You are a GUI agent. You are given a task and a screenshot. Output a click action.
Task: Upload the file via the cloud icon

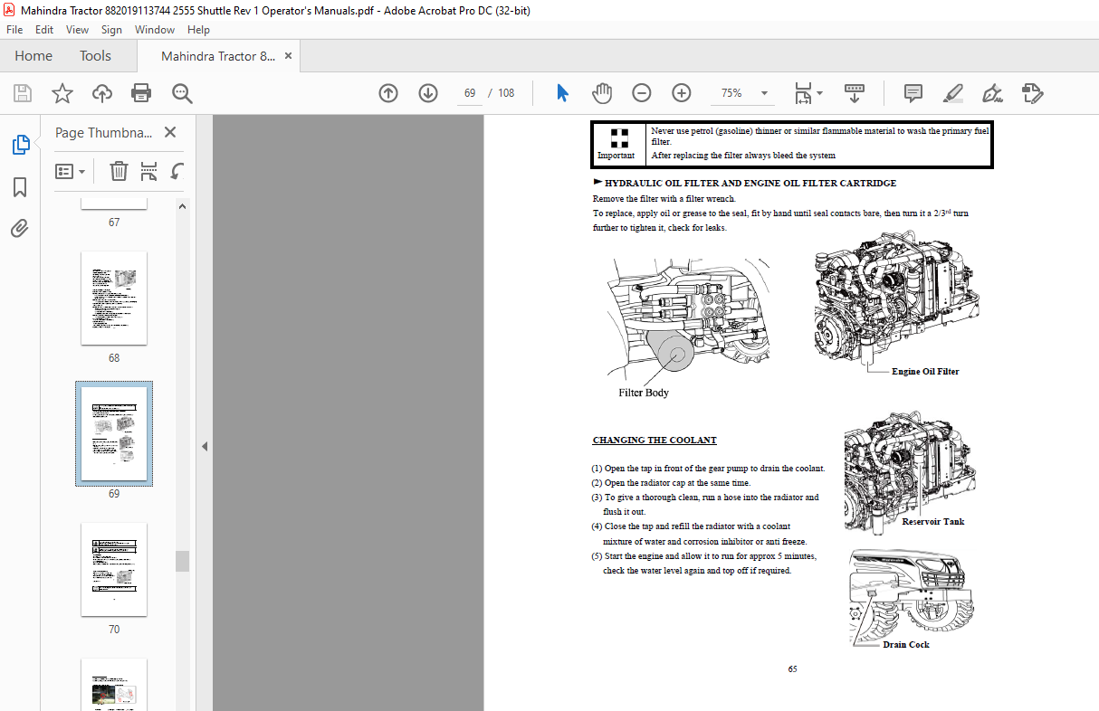[102, 93]
